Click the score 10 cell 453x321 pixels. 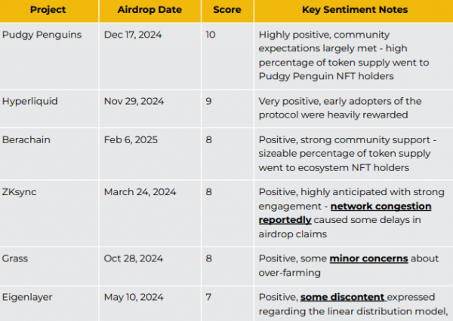[x=227, y=56]
